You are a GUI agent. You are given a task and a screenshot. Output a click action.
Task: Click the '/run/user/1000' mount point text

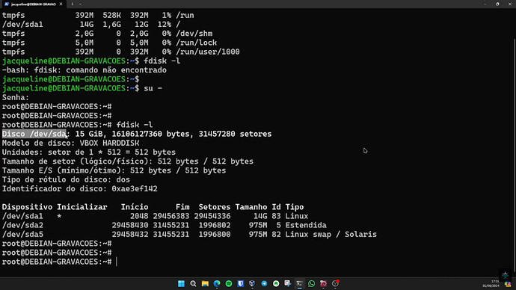[x=208, y=52]
